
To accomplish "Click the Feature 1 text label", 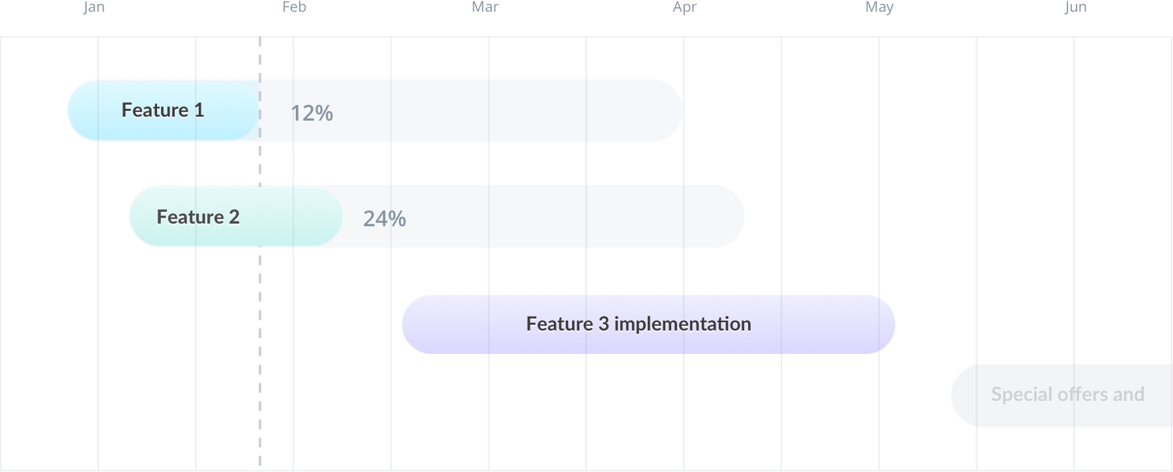I will [163, 110].
